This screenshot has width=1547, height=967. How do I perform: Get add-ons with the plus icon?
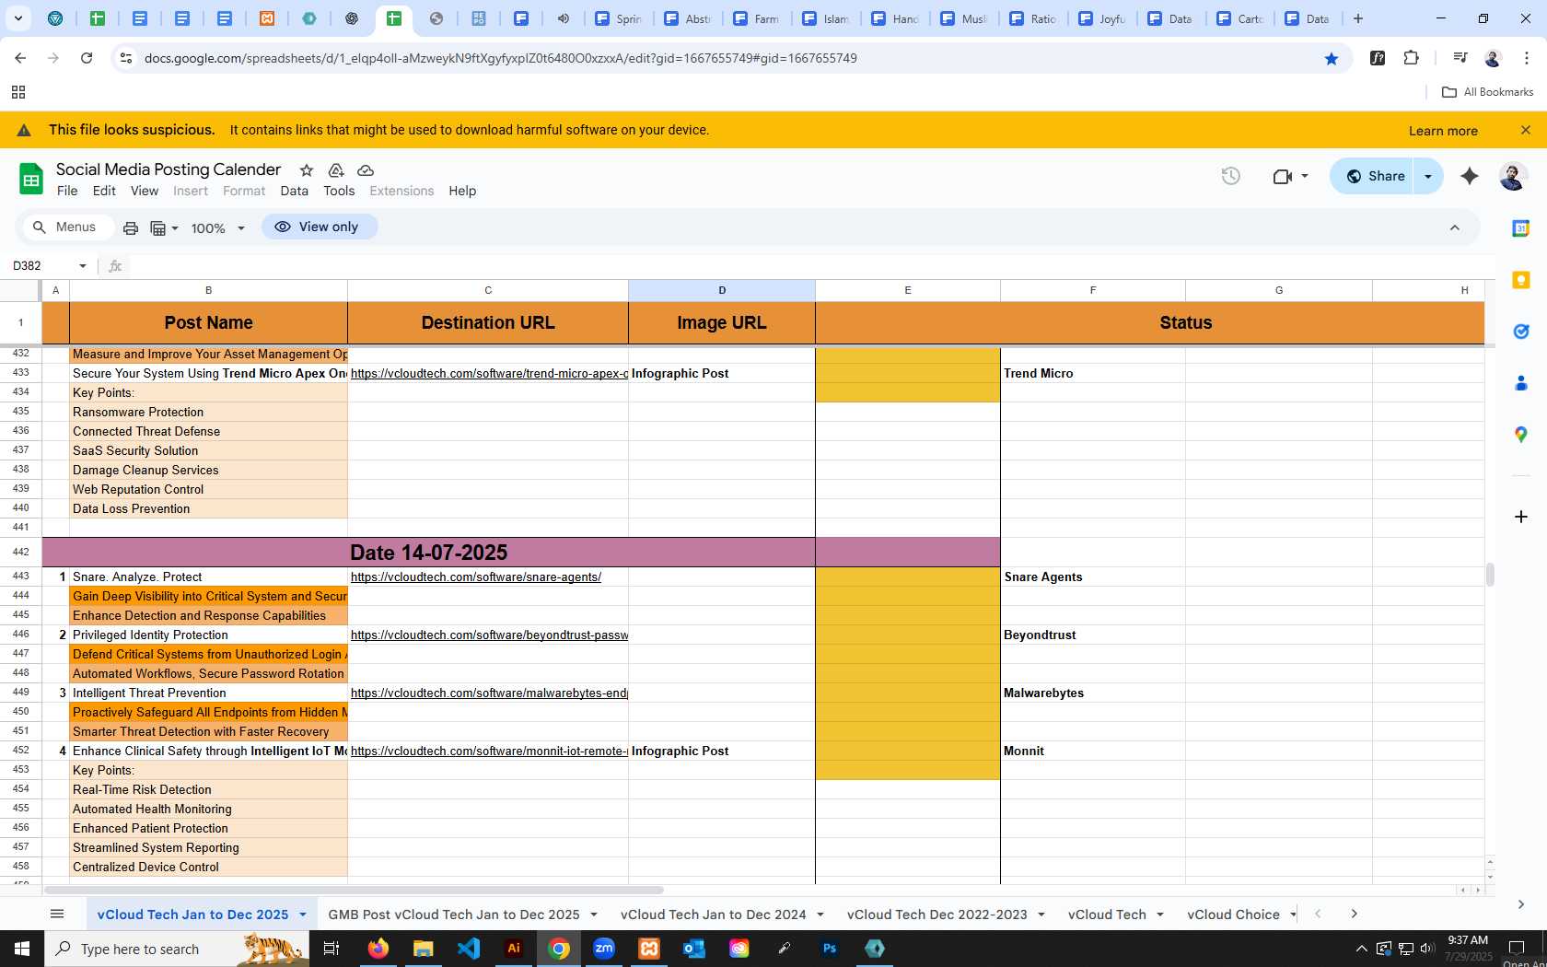[1521, 517]
